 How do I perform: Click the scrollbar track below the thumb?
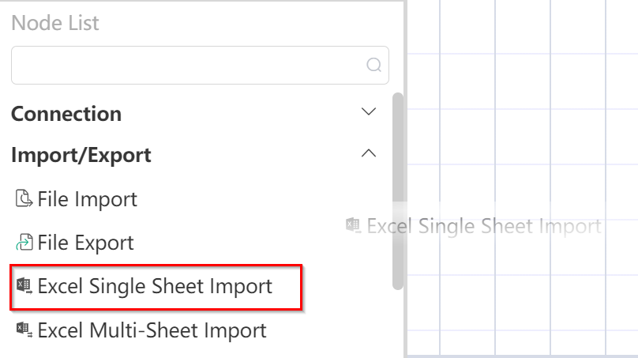[398, 324]
